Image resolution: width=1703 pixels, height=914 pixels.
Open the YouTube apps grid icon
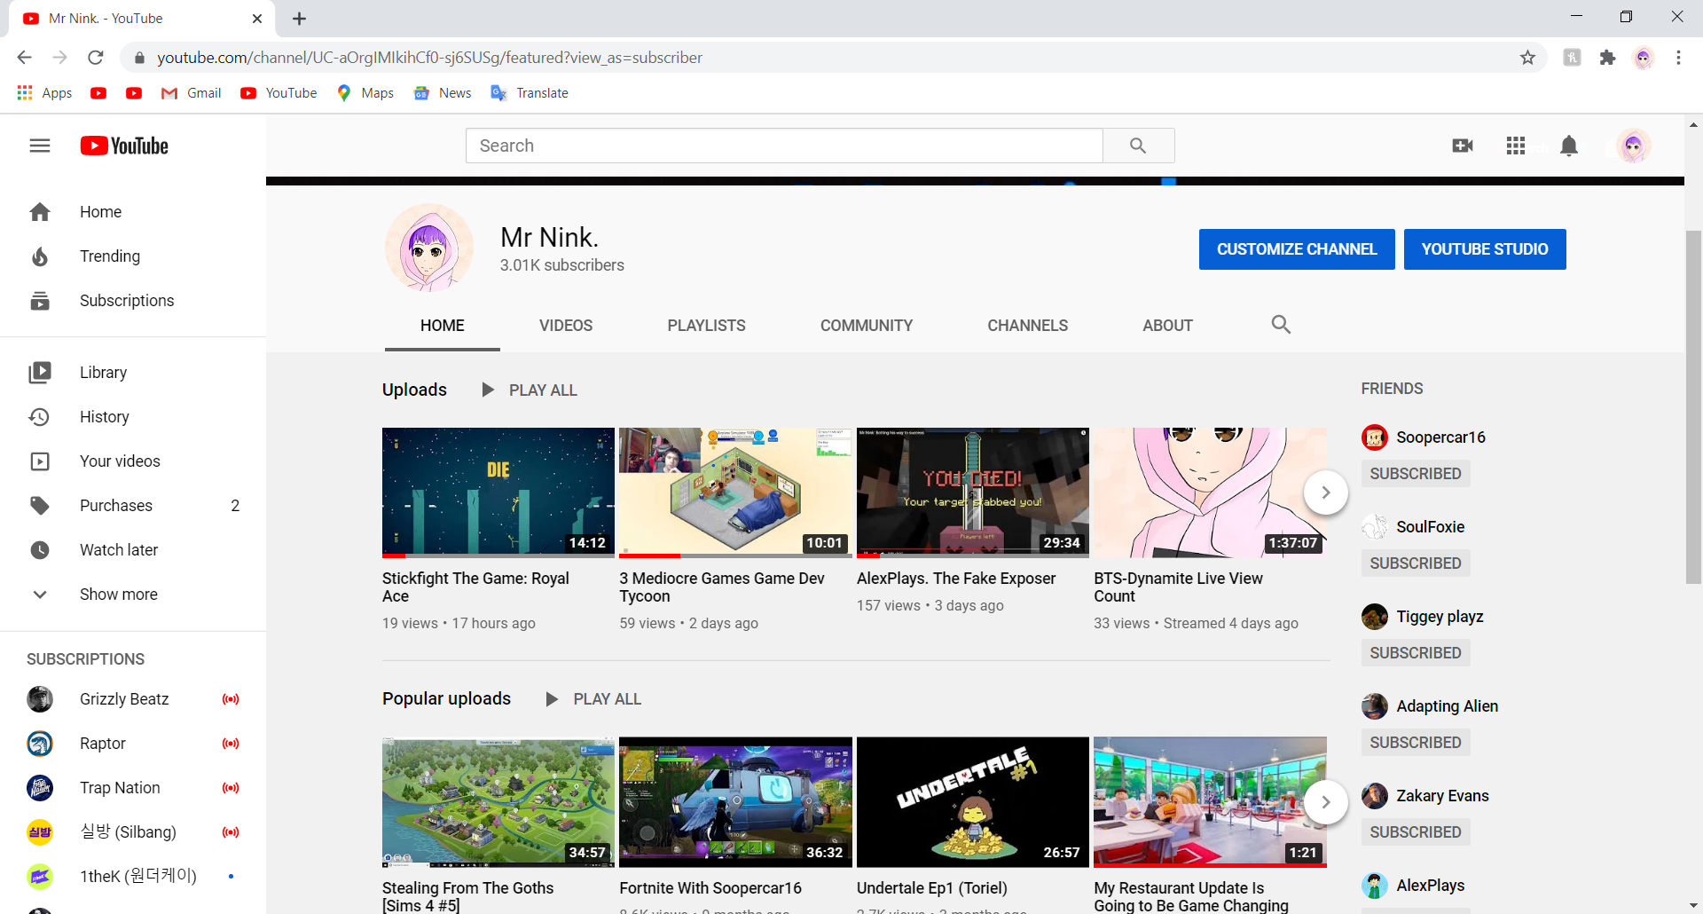tap(1516, 146)
